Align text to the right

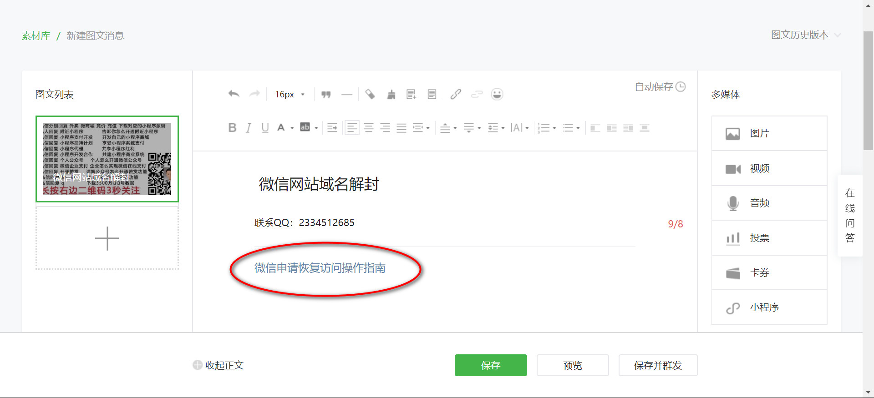(385, 128)
